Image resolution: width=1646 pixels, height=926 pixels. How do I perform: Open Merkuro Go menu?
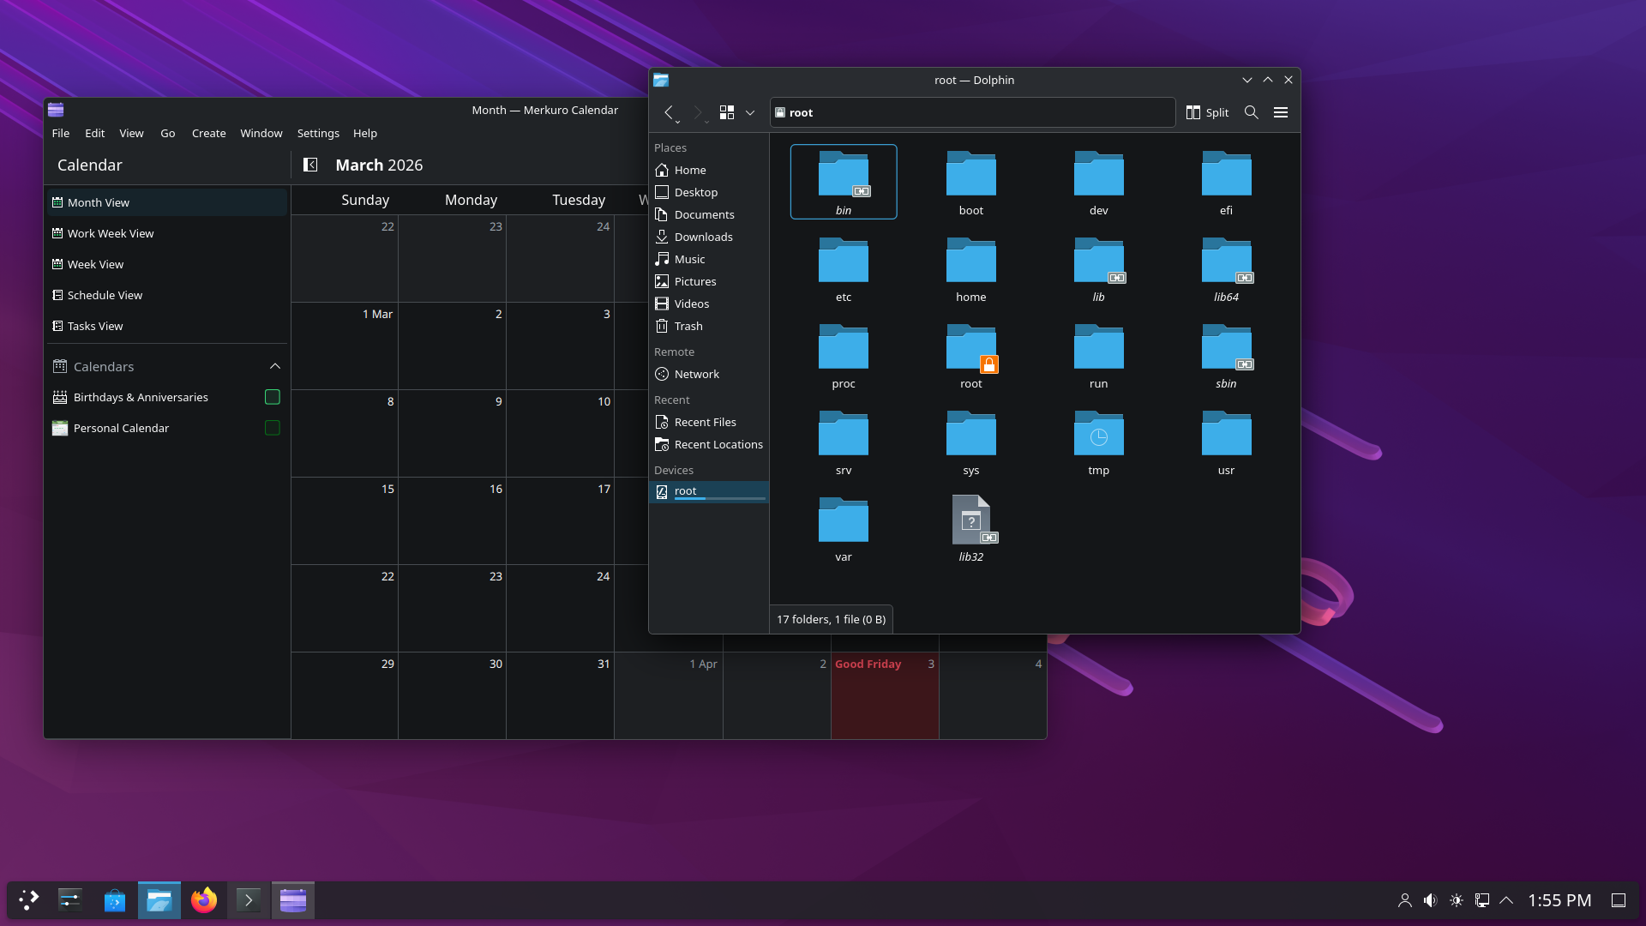coord(168,133)
